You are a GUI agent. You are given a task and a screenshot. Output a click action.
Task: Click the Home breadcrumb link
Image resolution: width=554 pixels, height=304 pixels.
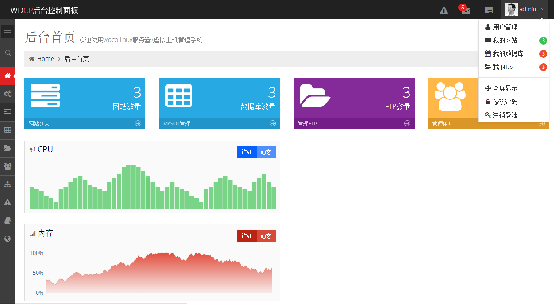pos(46,59)
